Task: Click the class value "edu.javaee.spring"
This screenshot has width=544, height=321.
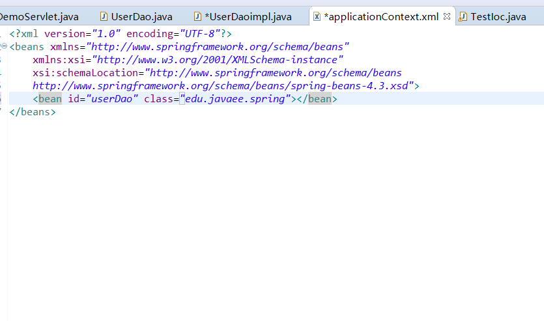Action: [x=235, y=99]
